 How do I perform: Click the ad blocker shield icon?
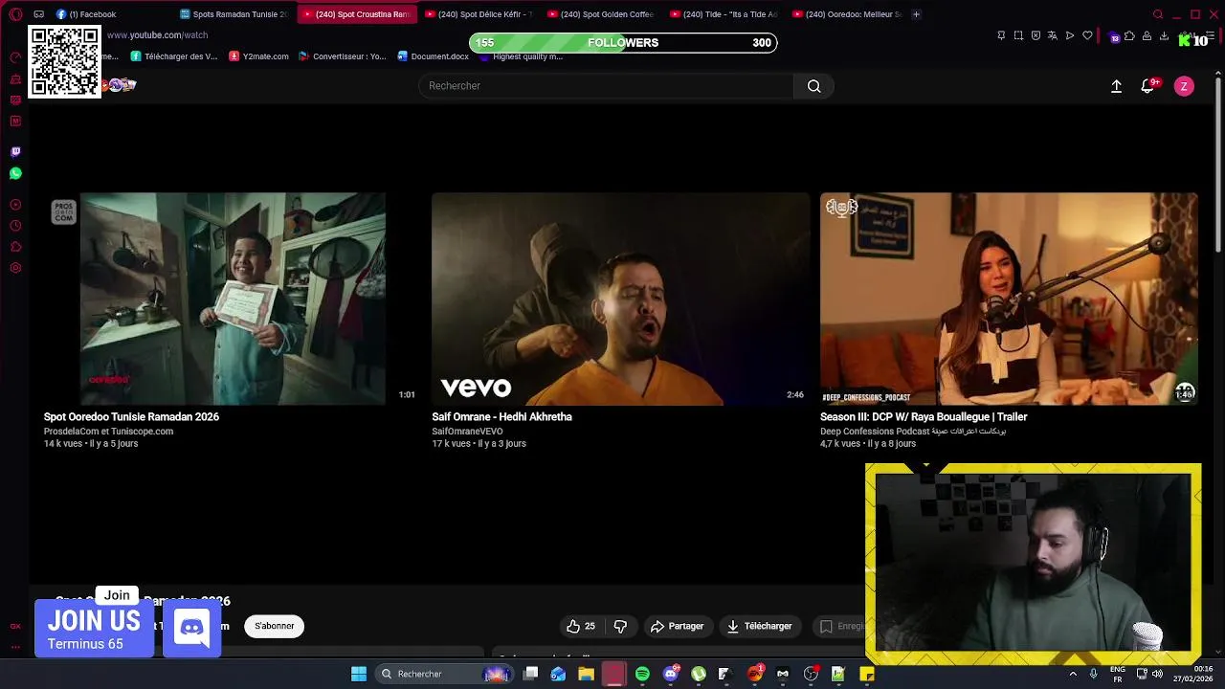click(x=1036, y=35)
